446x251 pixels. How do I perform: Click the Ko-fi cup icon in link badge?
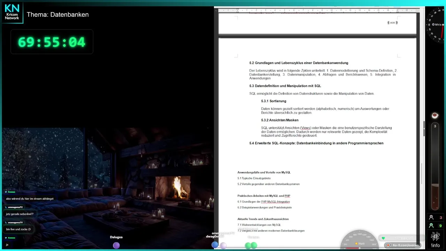coord(389,245)
